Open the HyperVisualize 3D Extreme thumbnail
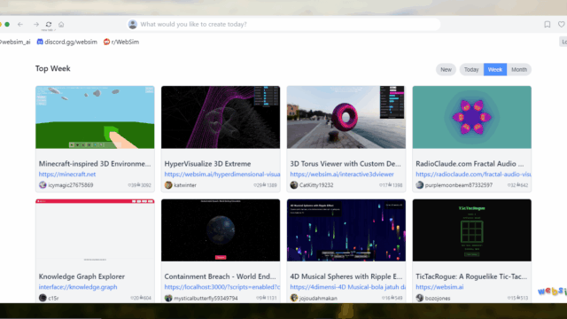 pyautogui.click(x=221, y=117)
